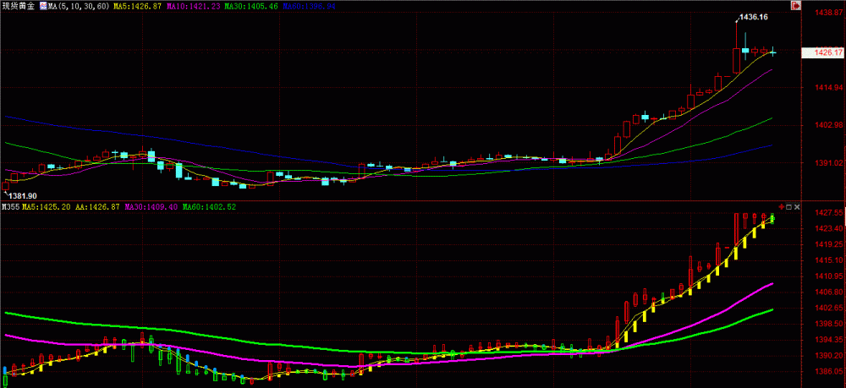Click the 1402.65 axis label
Viewport: 846px width, 388px height.
829,309
